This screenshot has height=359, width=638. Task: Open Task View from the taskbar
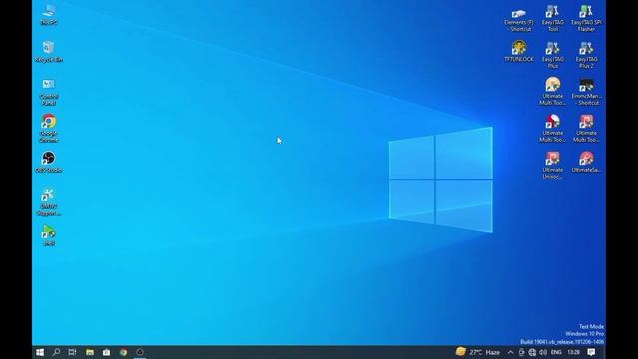[x=72, y=352]
